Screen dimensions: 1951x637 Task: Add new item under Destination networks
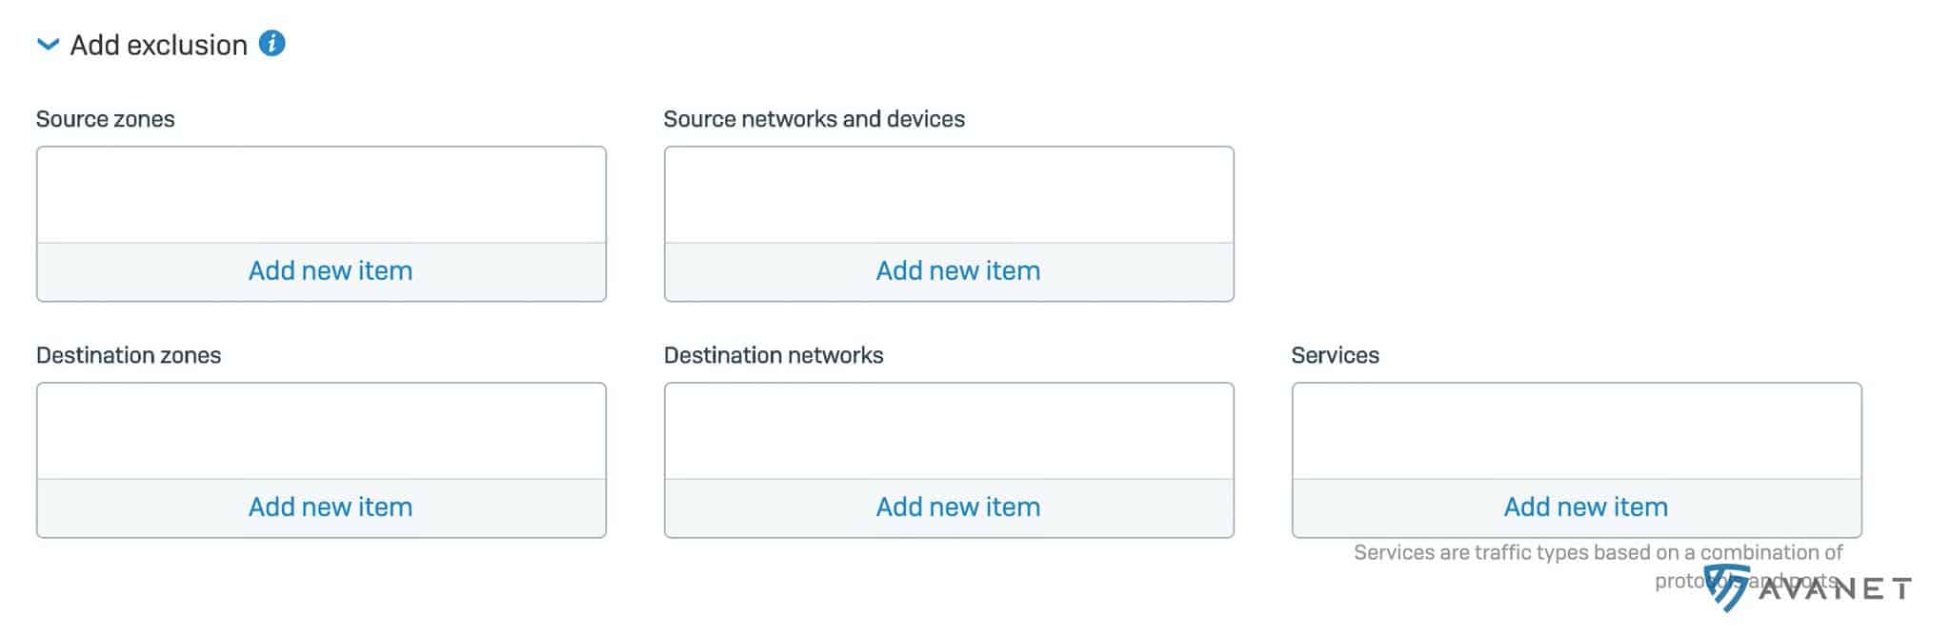click(x=957, y=508)
